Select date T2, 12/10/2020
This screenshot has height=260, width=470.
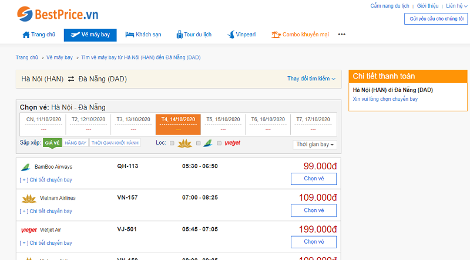tap(89, 124)
